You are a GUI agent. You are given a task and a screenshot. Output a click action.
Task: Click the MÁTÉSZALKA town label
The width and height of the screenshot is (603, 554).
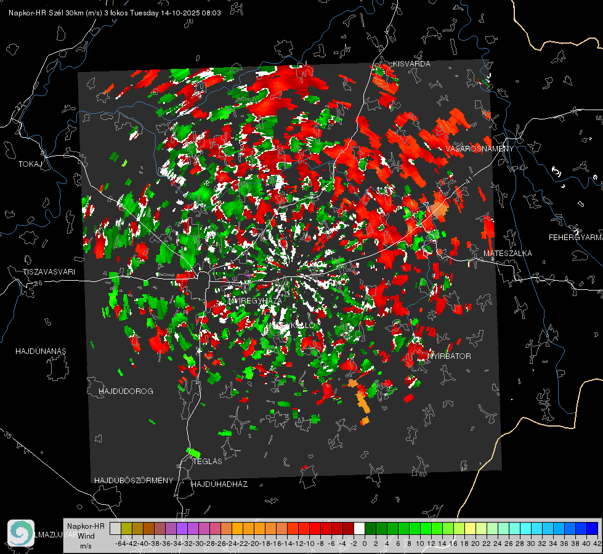point(508,254)
